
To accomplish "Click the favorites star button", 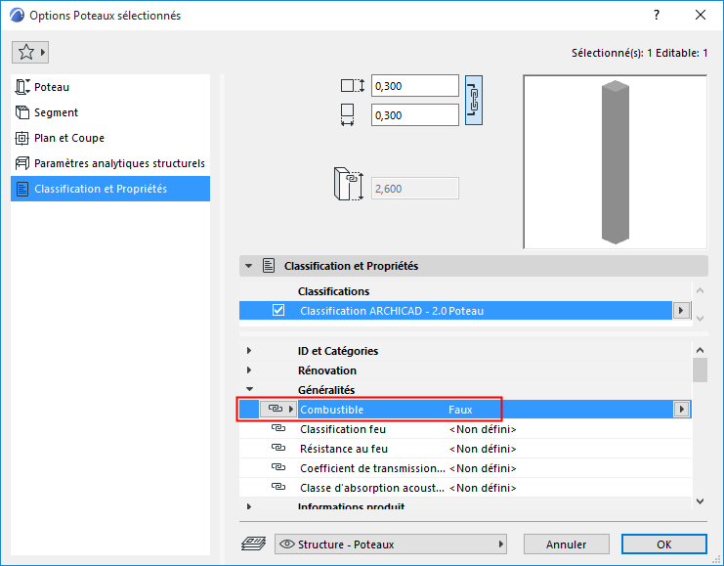I will (30, 52).
